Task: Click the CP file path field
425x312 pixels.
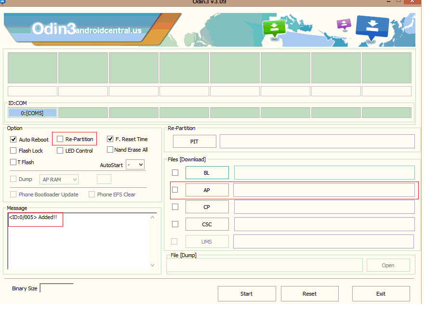Action: (x=324, y=207)
